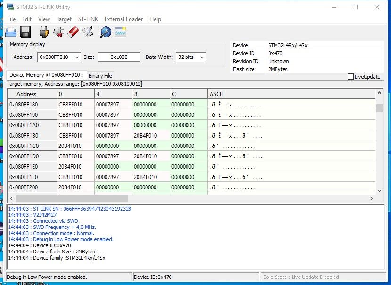Viewport: 391px width, 285px height.
Task: Click the Address column header
Action: pos(32,94)
